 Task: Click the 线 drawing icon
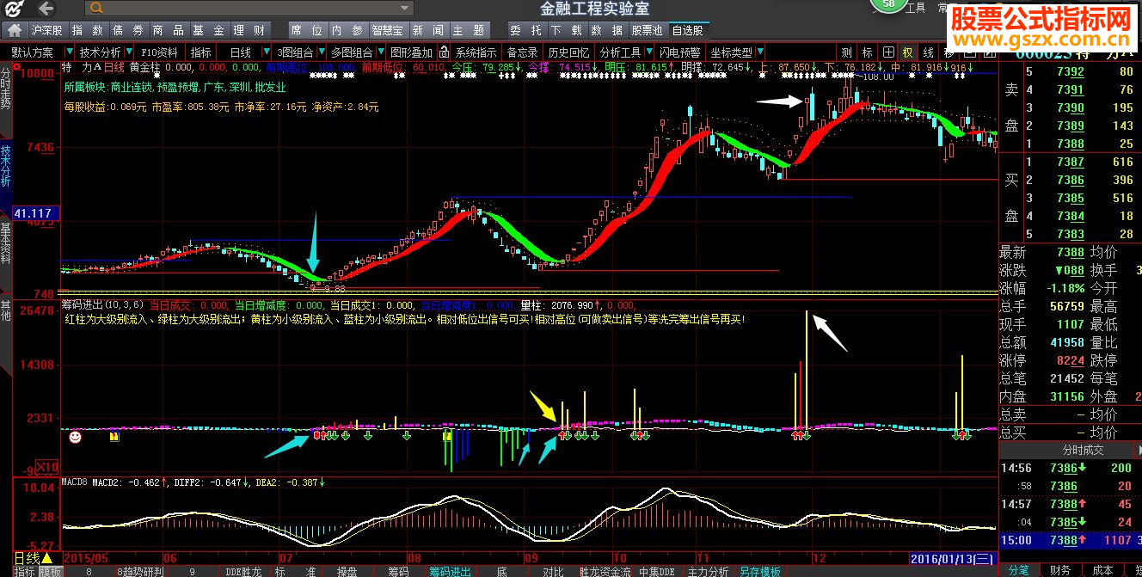click(x=929, y=52)
